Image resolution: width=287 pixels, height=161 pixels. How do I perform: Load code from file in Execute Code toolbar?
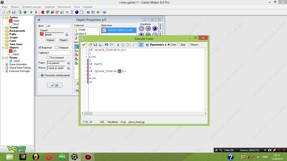pyautogui.click(x=90, y=45)
